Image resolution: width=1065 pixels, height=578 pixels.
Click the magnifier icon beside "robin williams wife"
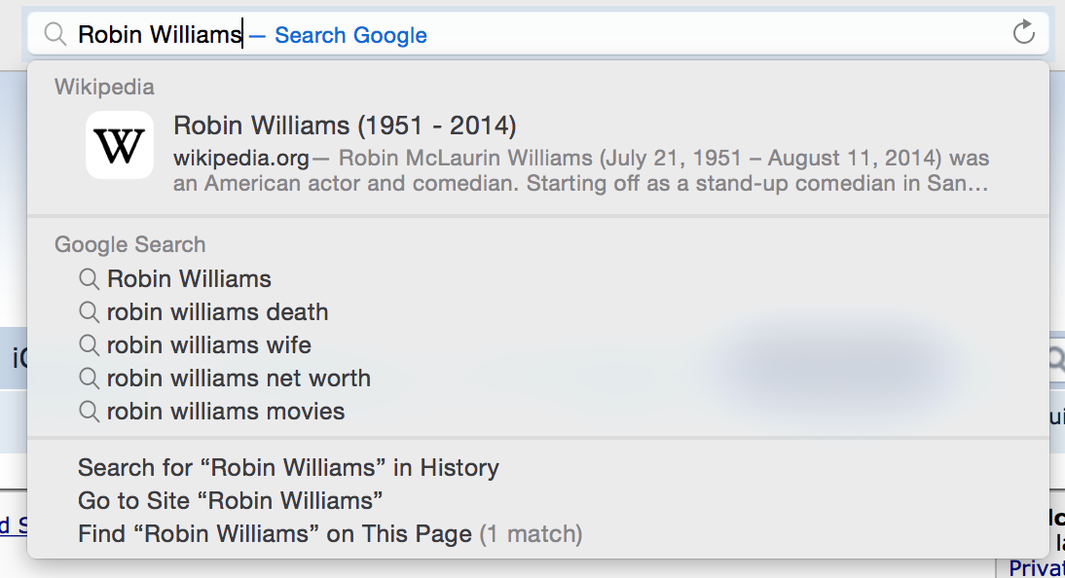pos(90,345)
